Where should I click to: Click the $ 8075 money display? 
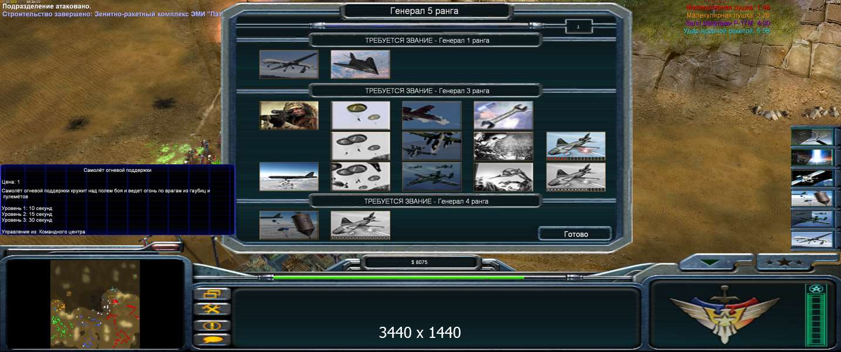point(420,262)
